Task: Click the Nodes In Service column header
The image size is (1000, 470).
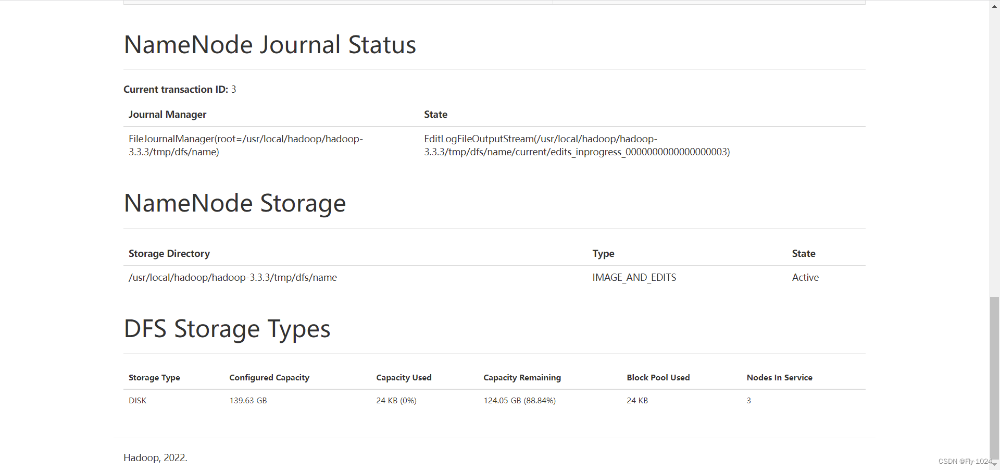Action: pos(779,377)
